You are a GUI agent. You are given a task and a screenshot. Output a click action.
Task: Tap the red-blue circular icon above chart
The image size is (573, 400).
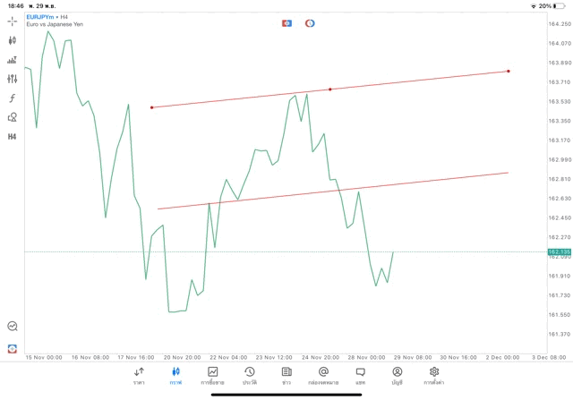310,23
